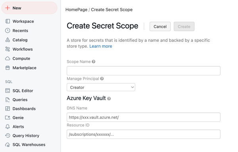Click the Alerts bell icon
238x152 pixels.
8,127
